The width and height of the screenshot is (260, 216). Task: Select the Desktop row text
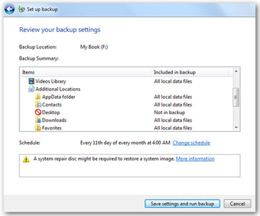(51, 112)
